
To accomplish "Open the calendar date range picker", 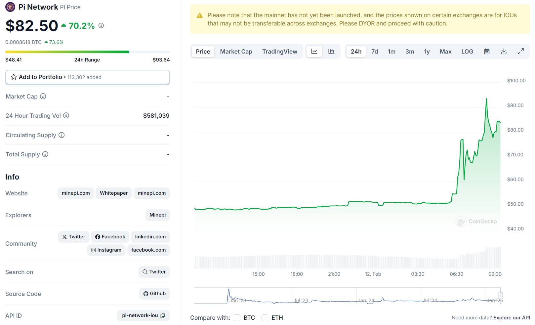I will [x=487, y=52].
